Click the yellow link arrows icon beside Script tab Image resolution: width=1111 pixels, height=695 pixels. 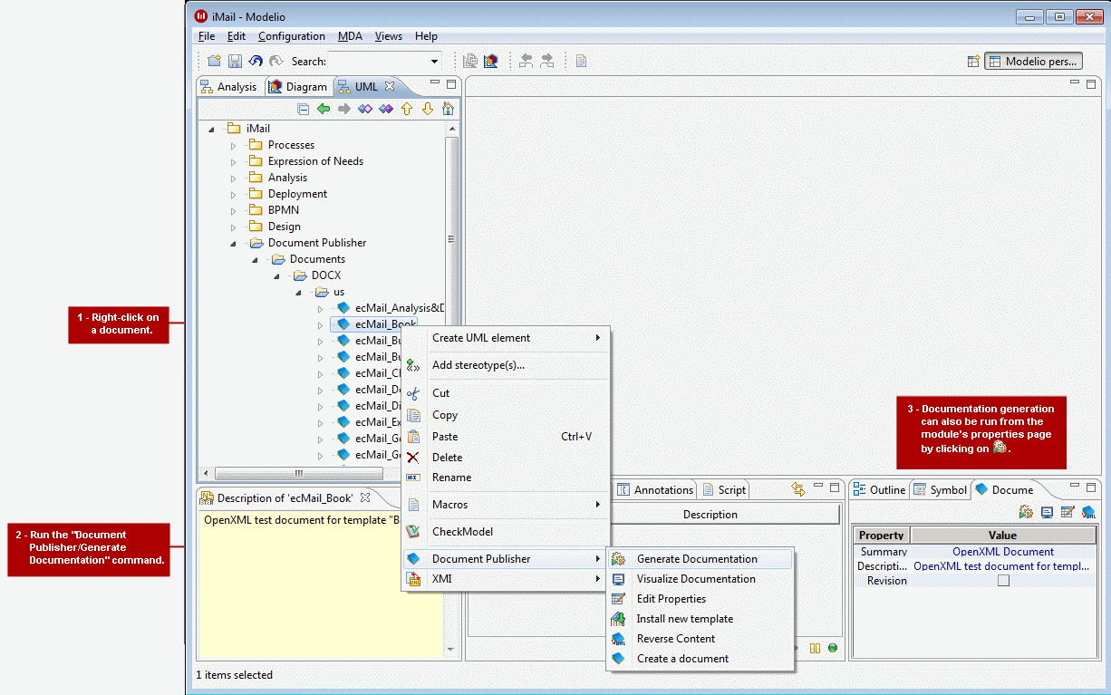(x=798, y=489)
